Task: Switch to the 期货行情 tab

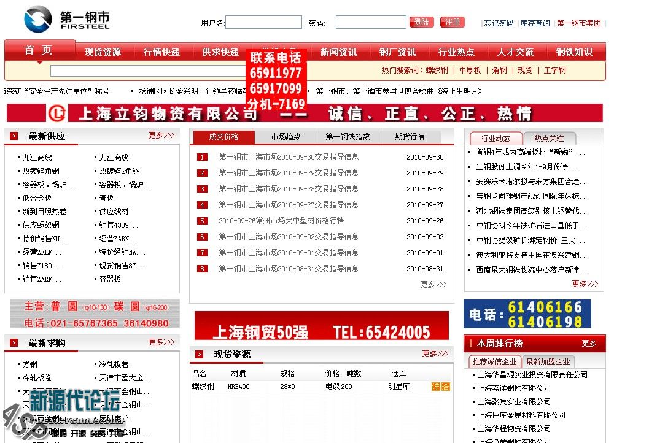Action: (410, 137)
